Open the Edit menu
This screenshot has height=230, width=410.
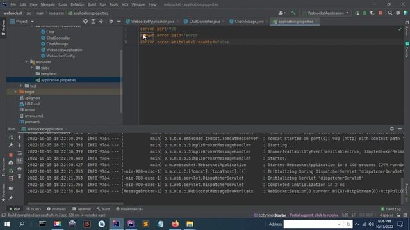(x=23, y=4)
